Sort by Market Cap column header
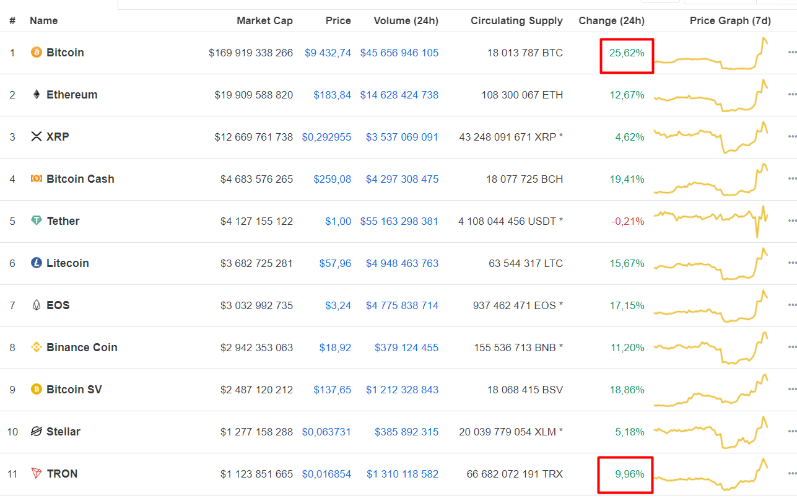The height and width of the screenshot is (498, 797). [264, 20]
